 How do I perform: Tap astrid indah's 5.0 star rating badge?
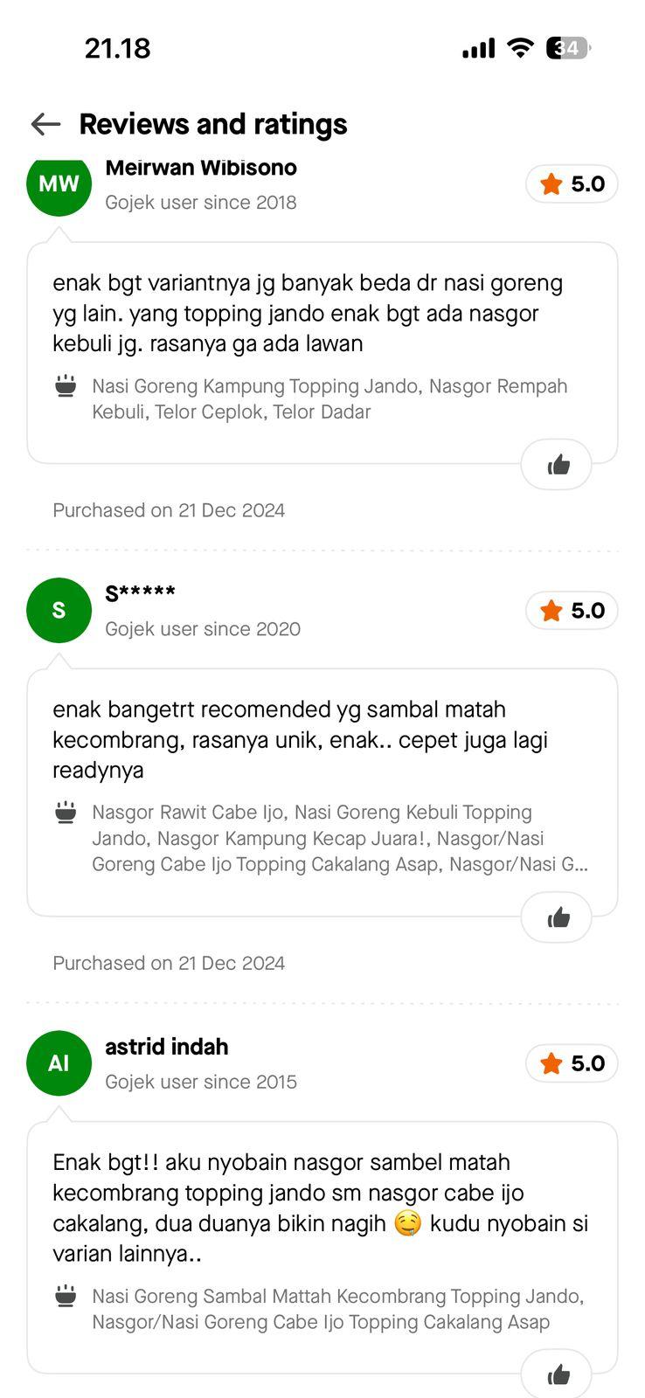[572, 1063]
